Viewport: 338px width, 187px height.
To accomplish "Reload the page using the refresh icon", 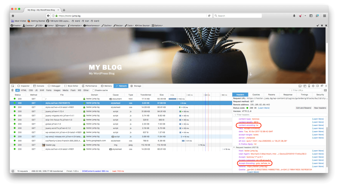I will coord(209,16).
